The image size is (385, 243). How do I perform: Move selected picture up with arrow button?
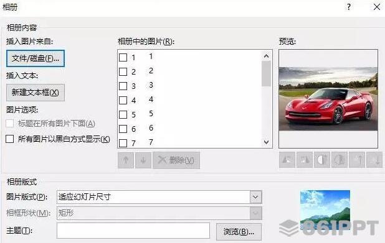(126, 160)
